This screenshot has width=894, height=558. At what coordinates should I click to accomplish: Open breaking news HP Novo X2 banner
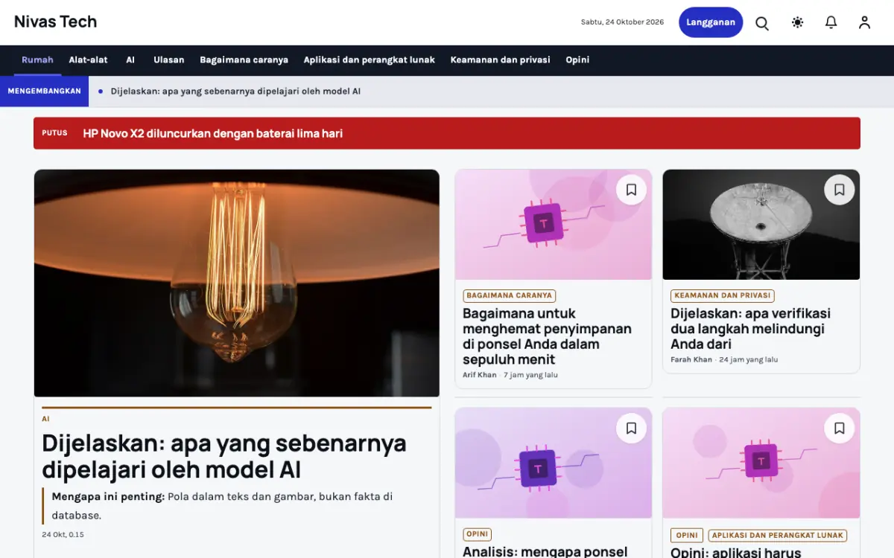447,133
